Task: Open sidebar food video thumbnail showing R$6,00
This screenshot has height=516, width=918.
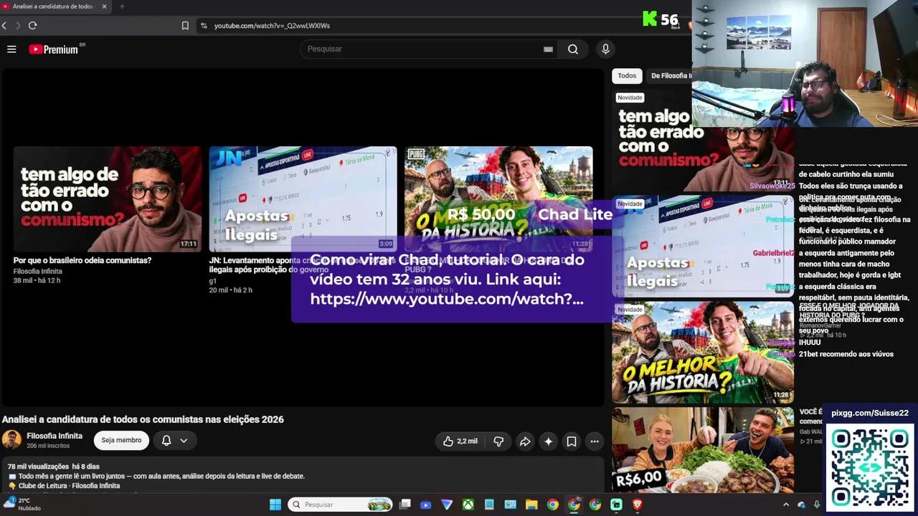Action: [x=703, y=450]
